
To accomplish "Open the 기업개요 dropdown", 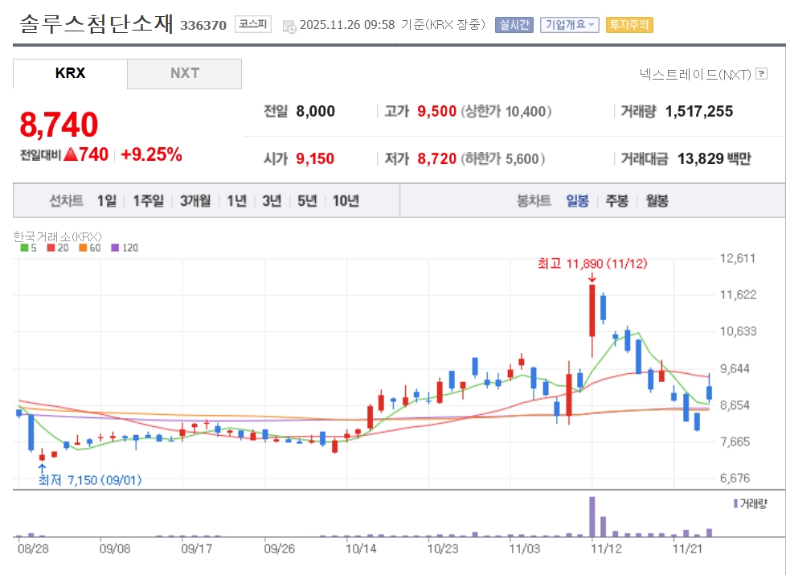I will (x=570, y=25).
